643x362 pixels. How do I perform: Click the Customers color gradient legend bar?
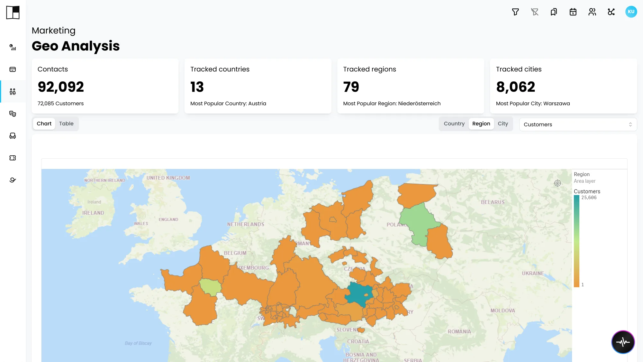[576, 241]
